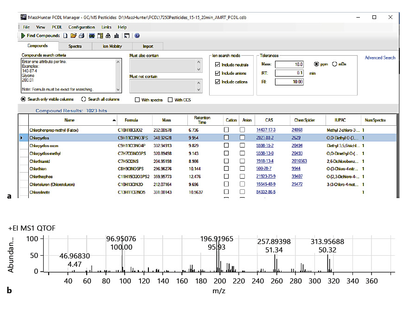Click the row selector arrow for Chlorpyrifos

tap(22, 138)
